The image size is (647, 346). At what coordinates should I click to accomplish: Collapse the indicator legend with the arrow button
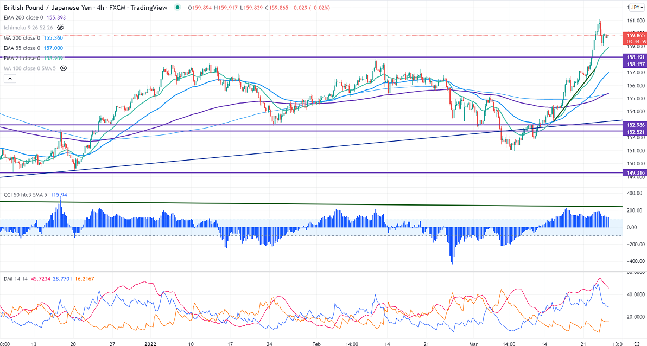click(x=10, y=79)
